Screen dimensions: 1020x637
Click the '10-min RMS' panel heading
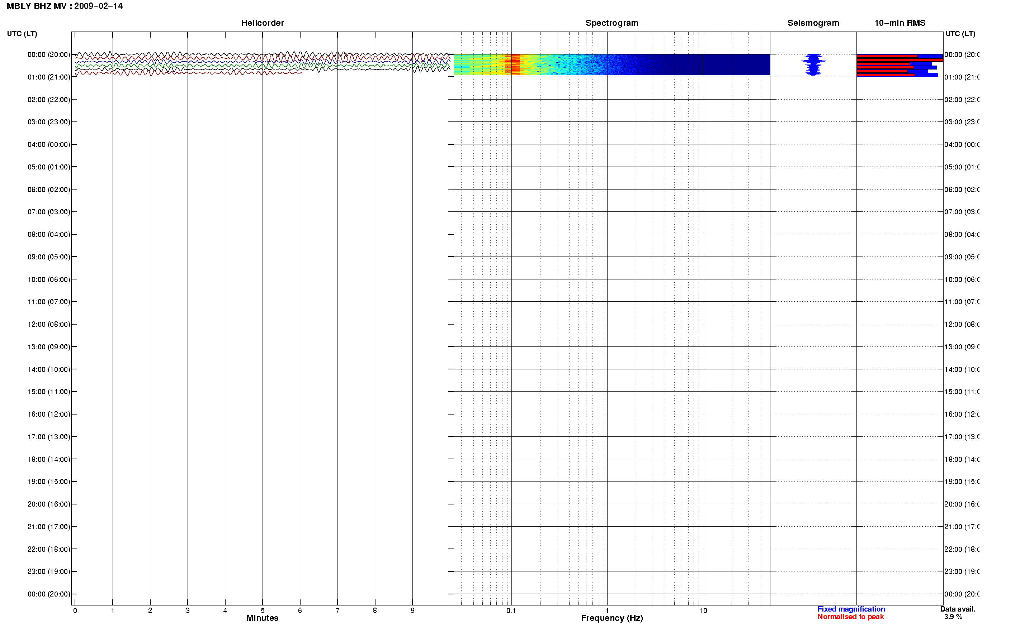pyautogui.click(x=899, y=23)
